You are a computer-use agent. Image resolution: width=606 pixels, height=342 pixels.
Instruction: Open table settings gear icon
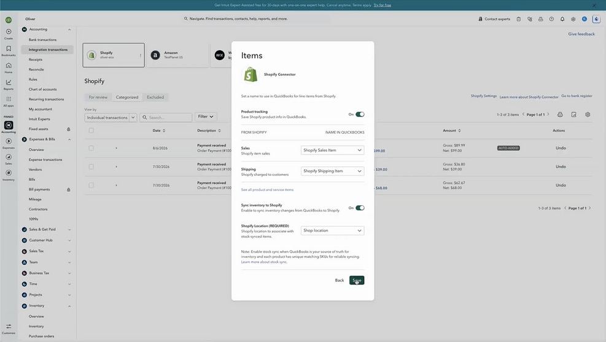click(588, 115)
